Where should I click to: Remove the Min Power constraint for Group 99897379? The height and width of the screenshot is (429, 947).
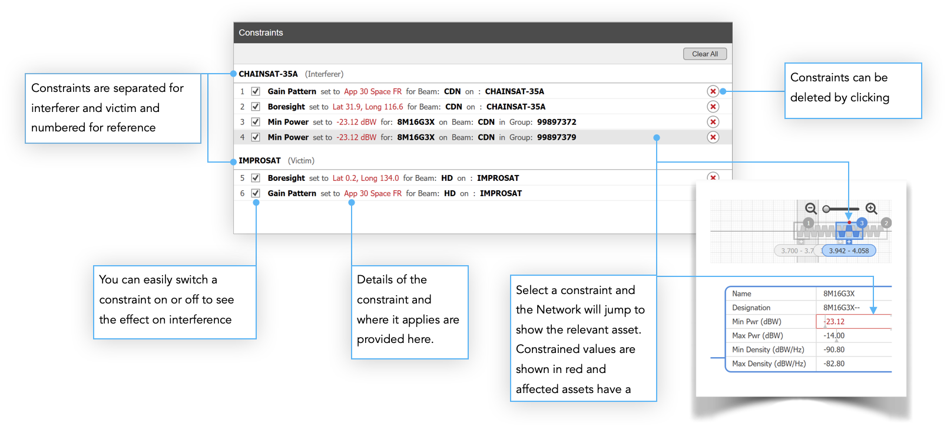(713, 137)
